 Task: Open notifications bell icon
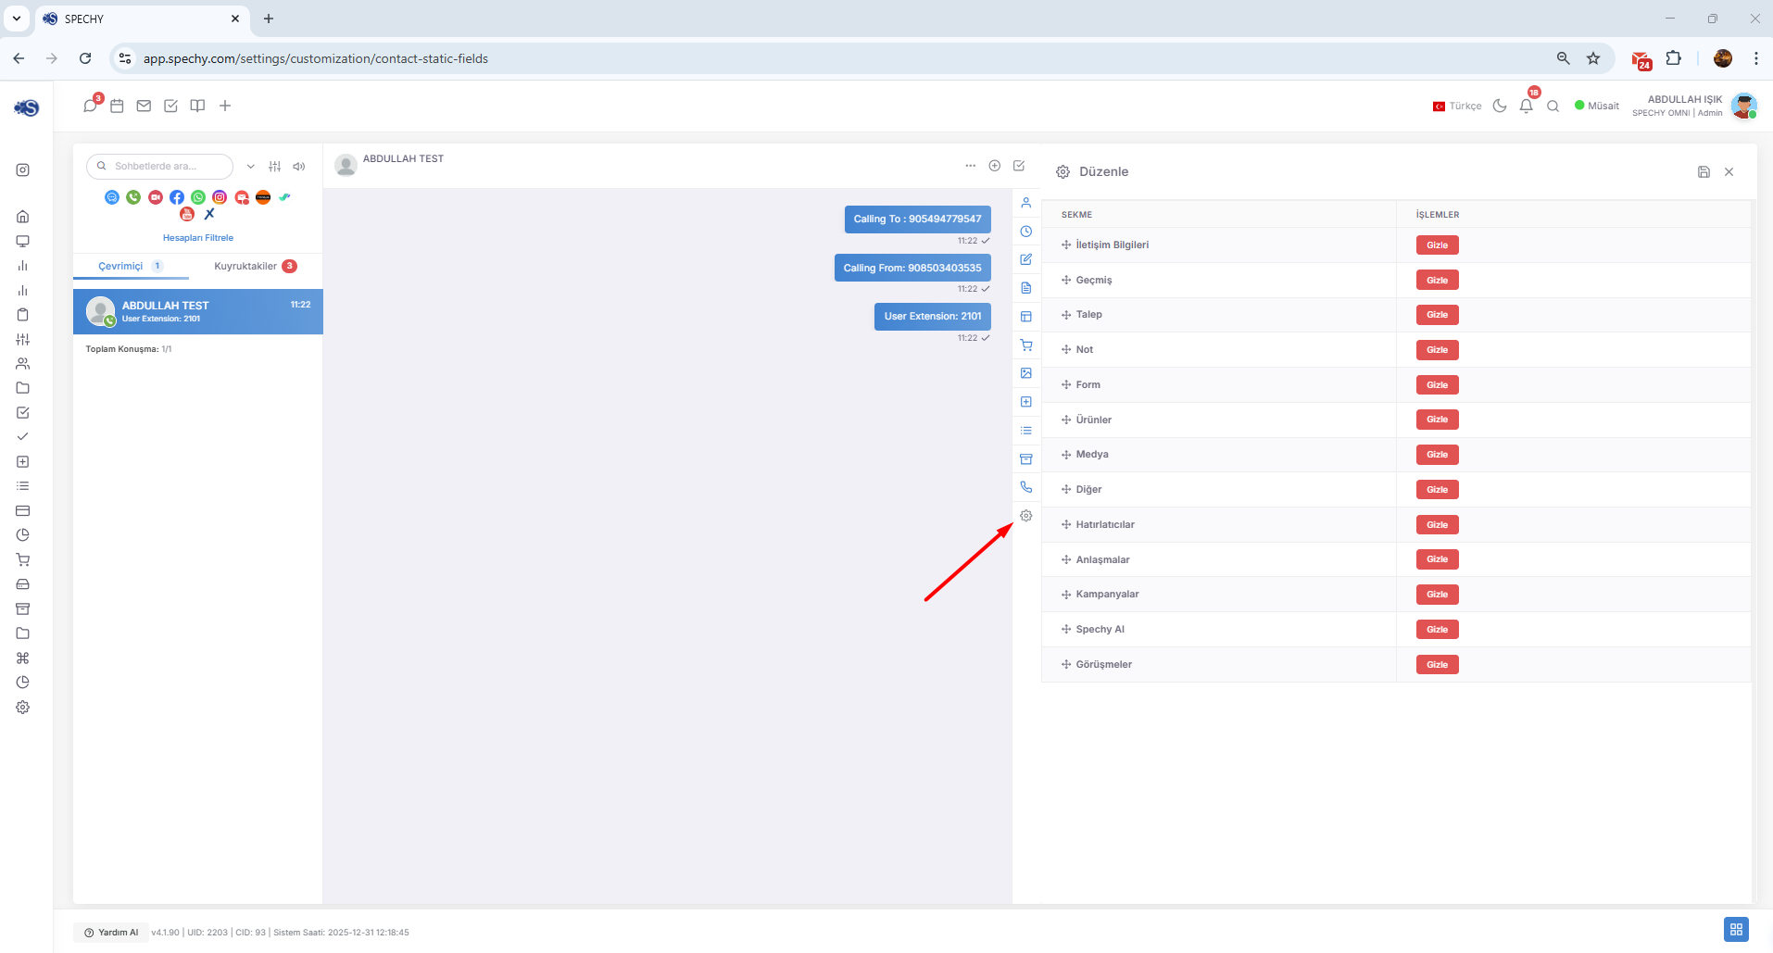[1527, 106]
